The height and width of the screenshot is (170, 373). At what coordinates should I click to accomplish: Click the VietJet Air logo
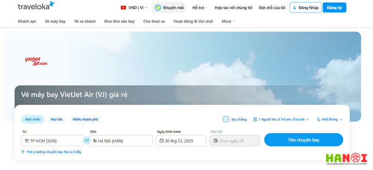pos(36,61)
